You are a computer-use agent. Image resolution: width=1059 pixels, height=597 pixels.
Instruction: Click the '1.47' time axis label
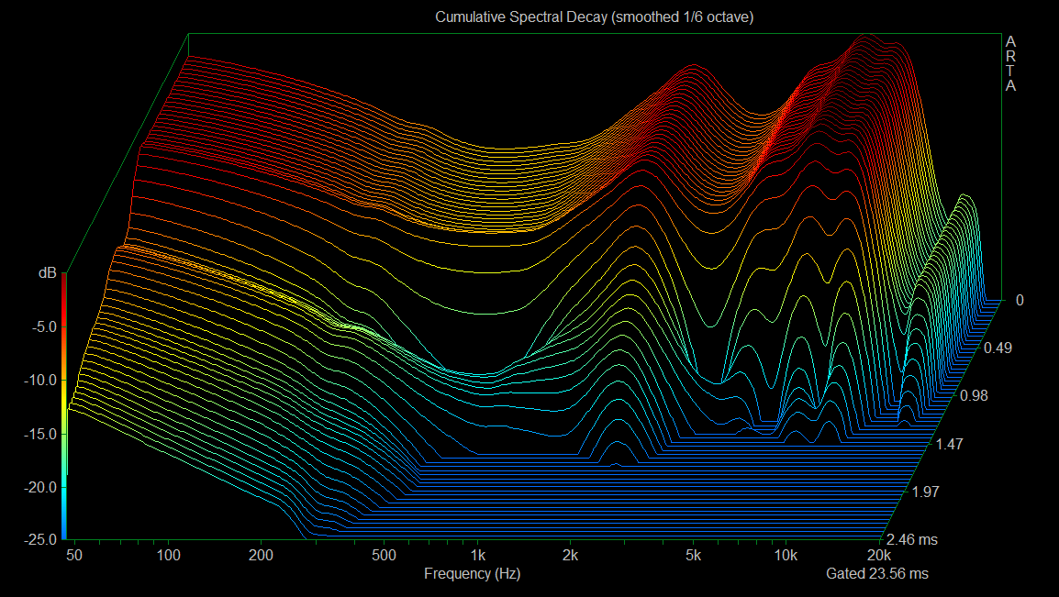(950, 444)
